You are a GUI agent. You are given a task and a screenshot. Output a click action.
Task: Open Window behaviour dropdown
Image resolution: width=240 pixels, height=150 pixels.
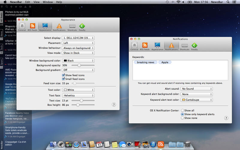[78, 48]
